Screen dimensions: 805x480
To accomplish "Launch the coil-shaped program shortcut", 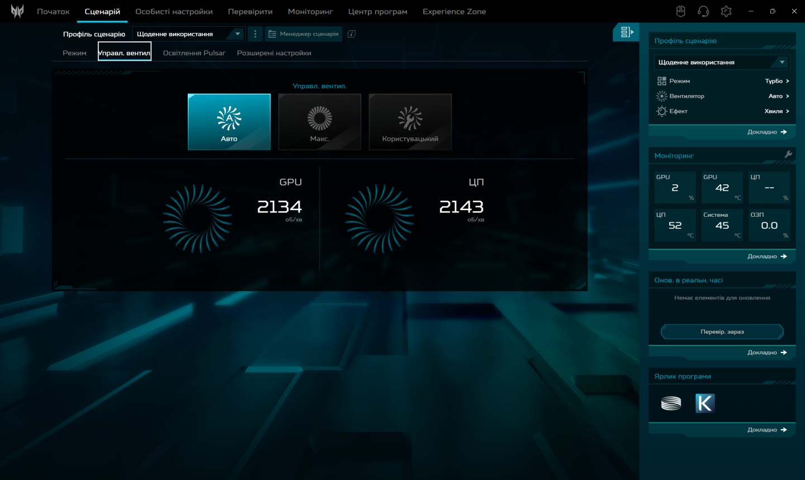I will pos(671,403).
